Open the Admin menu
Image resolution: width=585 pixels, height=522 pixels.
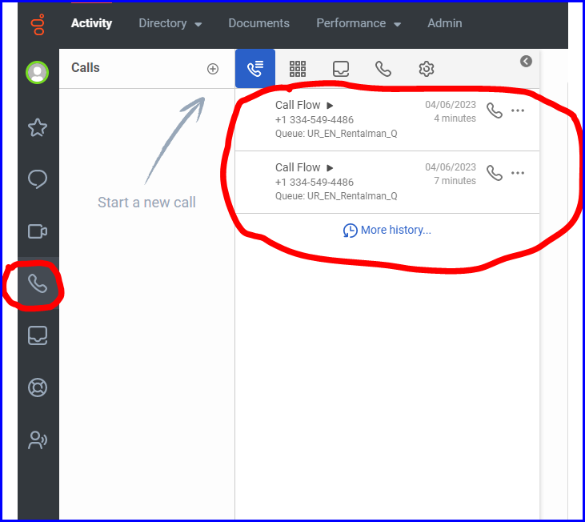point(444,23)
